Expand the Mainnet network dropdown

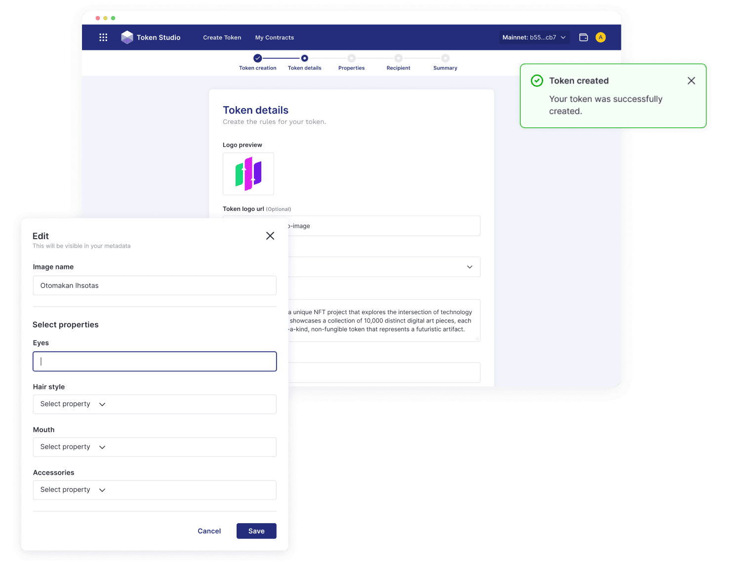[534, 38]
